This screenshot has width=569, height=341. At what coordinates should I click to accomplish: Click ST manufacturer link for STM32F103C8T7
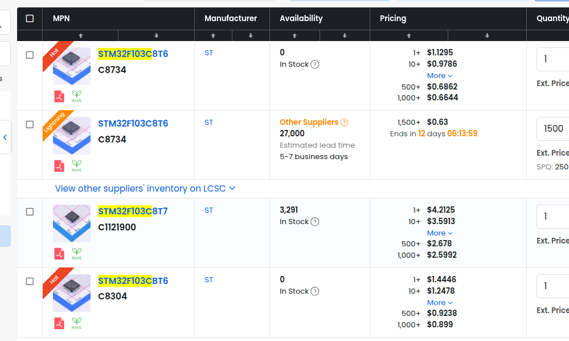pyautogui.click(x=208, y=210)
